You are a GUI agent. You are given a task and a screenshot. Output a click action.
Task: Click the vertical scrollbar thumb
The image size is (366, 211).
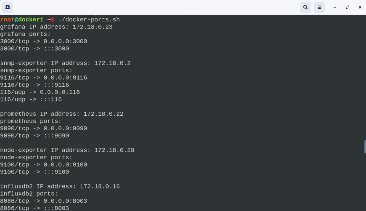point(365,147)
